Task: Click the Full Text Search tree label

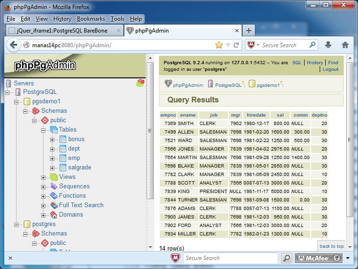Action: click(x=81, y=205)
